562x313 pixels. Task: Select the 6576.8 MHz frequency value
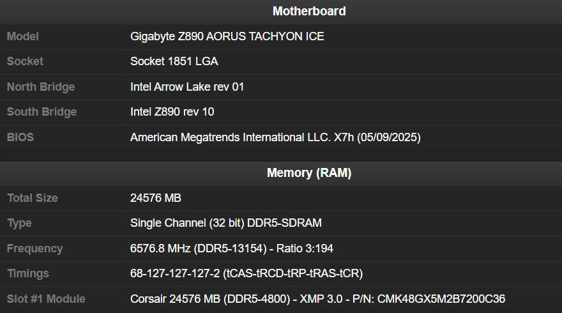[x=232, y=248]
